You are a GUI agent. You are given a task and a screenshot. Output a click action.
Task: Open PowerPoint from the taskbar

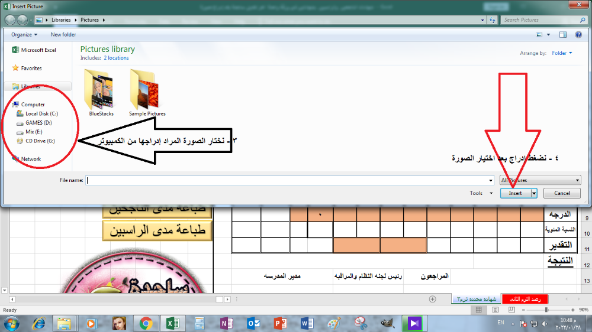[280, 324]
